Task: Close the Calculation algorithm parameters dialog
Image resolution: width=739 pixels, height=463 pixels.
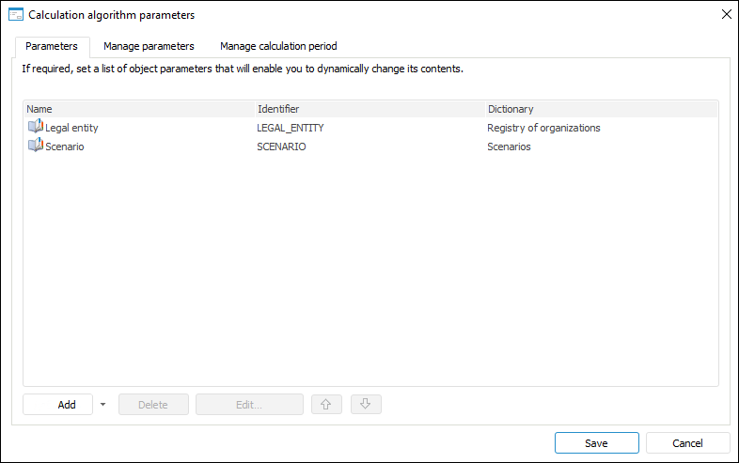Action: tap(726, 14)
